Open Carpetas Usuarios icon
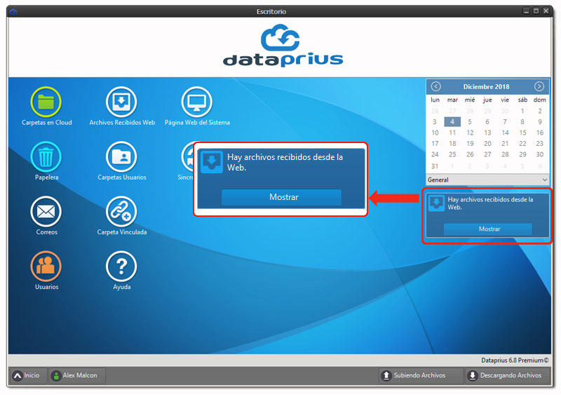This screenshot has width=561, height=395. pyautogui.click(x=121, y=157)
